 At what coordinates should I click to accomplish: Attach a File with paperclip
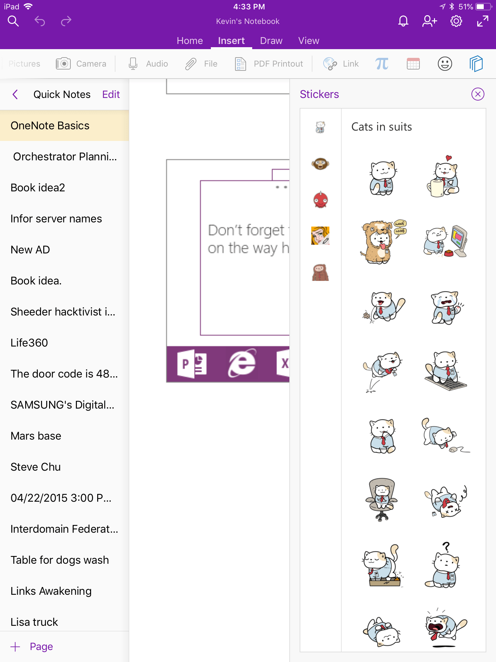click(201, 64)
